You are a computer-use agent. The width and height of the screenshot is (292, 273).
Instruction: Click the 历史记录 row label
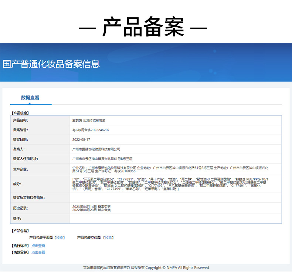pyautogui.click(x=20, y=208)
